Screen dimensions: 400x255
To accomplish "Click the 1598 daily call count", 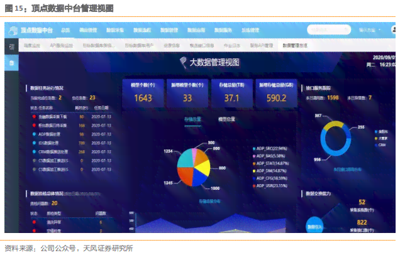I will (333, 97).
